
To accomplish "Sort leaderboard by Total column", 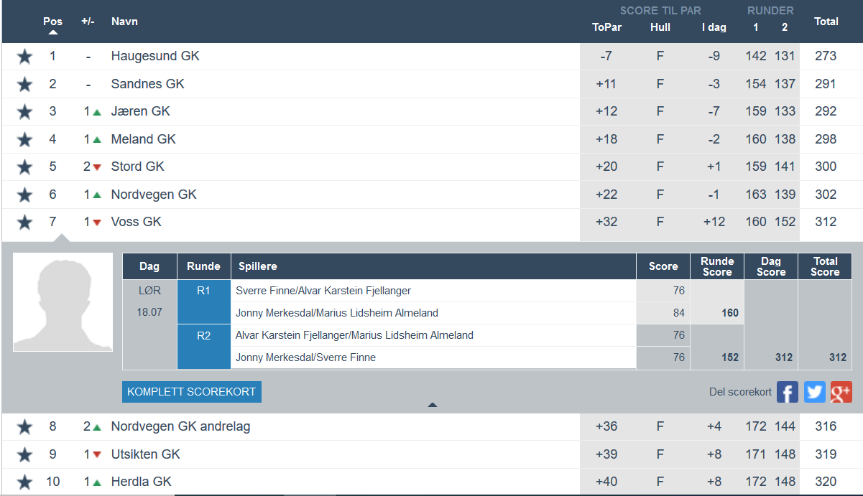I will click(826, 22).
